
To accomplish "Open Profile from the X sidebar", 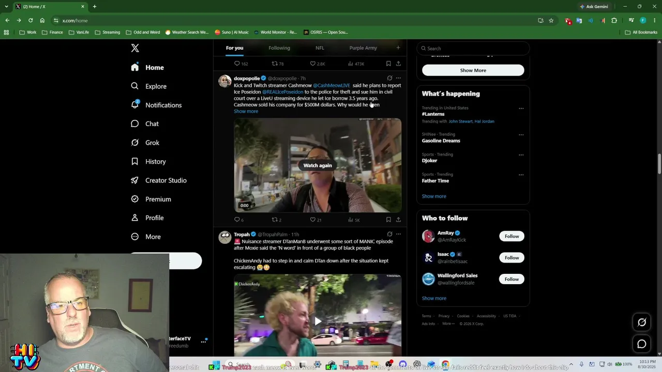I will point(147,218).
